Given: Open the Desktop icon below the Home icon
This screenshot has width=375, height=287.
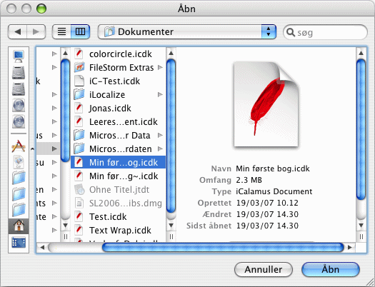Looking at the screenshot, I should pos(19,243).
